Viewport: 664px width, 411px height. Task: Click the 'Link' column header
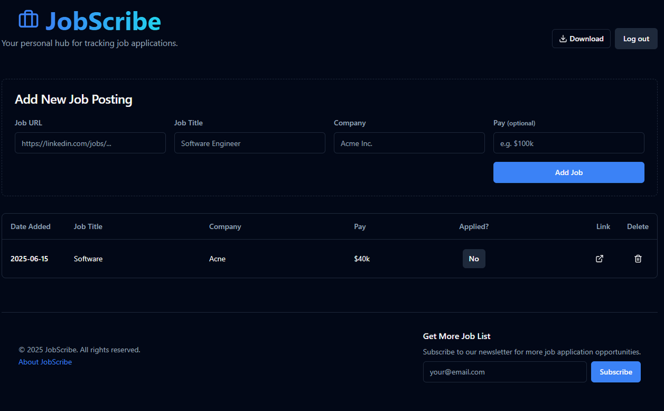[x=603, y=227]
